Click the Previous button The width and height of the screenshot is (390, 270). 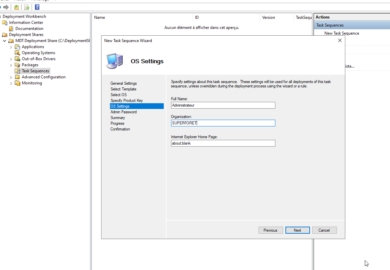tap(271, 230)
